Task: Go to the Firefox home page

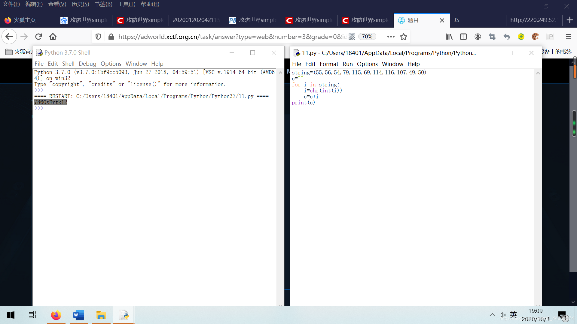Action: (x=53, y=37)
